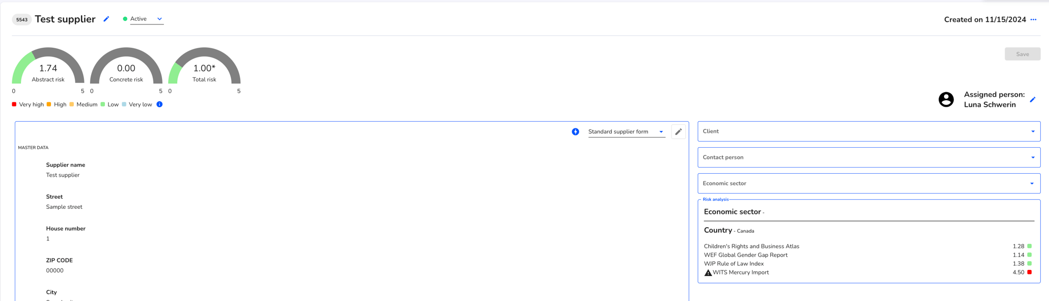Click Created on 11/15/2024 text
The image size is (1049, 301).
[x=985, y=20]
